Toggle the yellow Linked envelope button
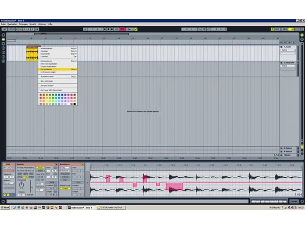 tap(65, 189)
